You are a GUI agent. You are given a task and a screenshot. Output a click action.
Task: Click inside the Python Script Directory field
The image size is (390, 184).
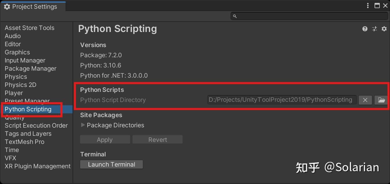click(281, 100)
